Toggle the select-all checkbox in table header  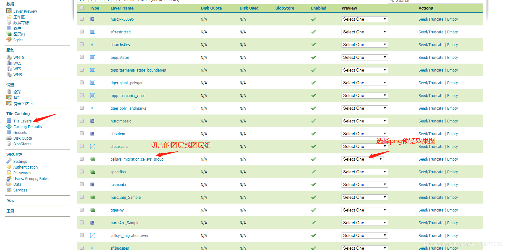82,8
